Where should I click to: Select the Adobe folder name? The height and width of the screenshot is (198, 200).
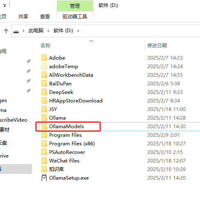point(57,58)
